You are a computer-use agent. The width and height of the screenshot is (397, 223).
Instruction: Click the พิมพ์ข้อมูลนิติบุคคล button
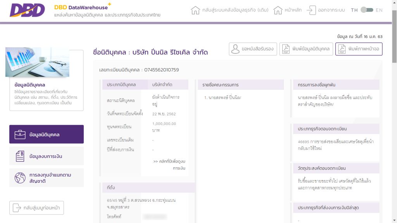[x=306, y=49]
